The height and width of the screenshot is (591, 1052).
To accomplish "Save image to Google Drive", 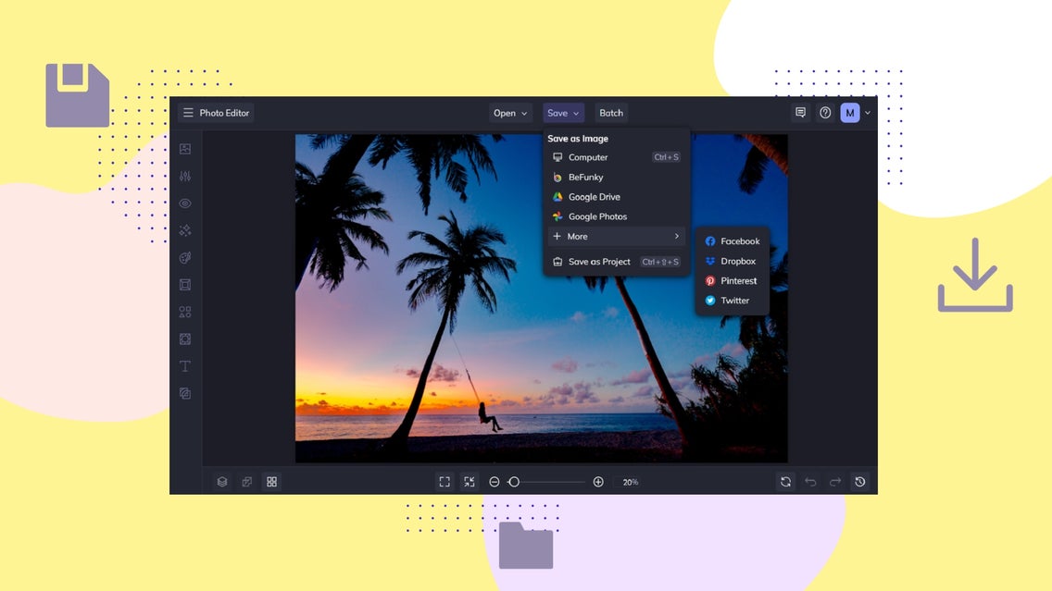I will click(616, 196).
